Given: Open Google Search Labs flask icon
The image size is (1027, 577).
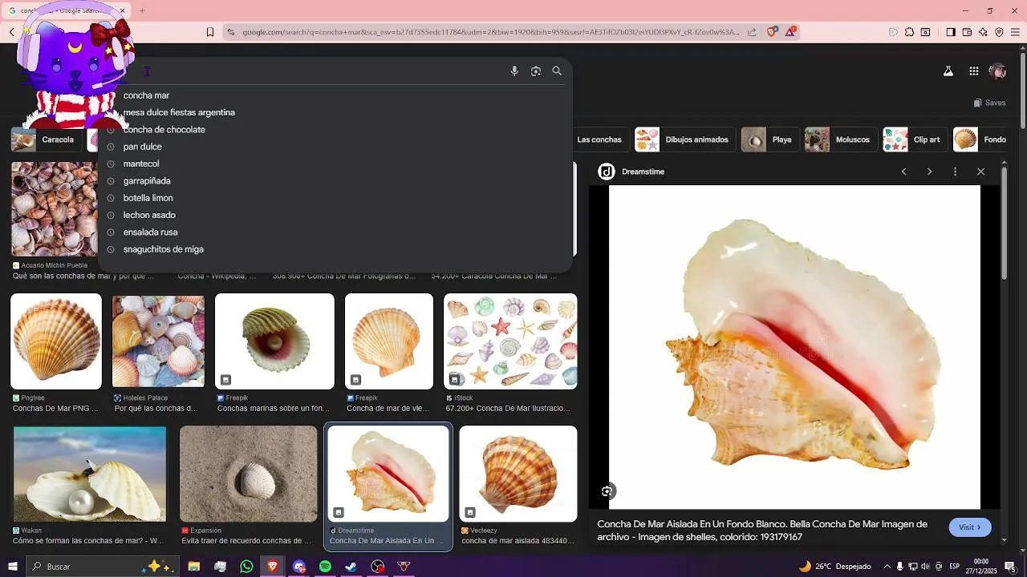Looking at the screenshot, I should [x=948, y=71].
